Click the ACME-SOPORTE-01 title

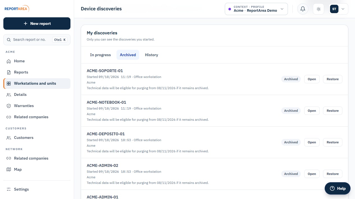pos(105,71)
